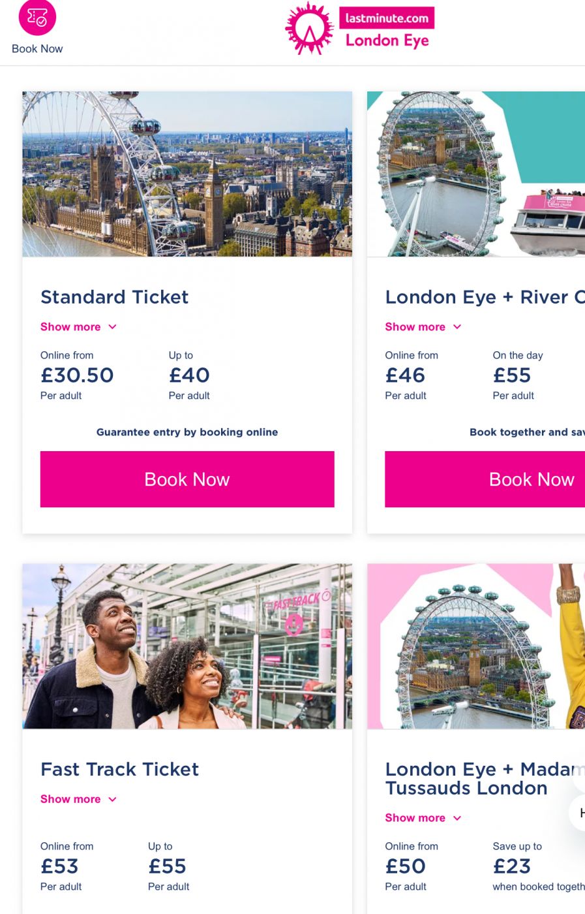
Task: Expand Show more under Fast Track Ticket
Action: point(70,799)
